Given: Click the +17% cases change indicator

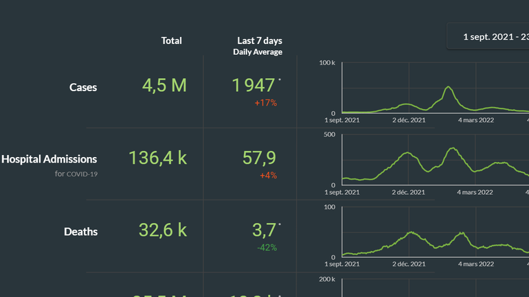Looking at the screenshot, I should tap(264, 103).
